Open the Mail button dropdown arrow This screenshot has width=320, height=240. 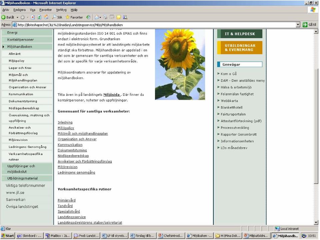[100, 17]
